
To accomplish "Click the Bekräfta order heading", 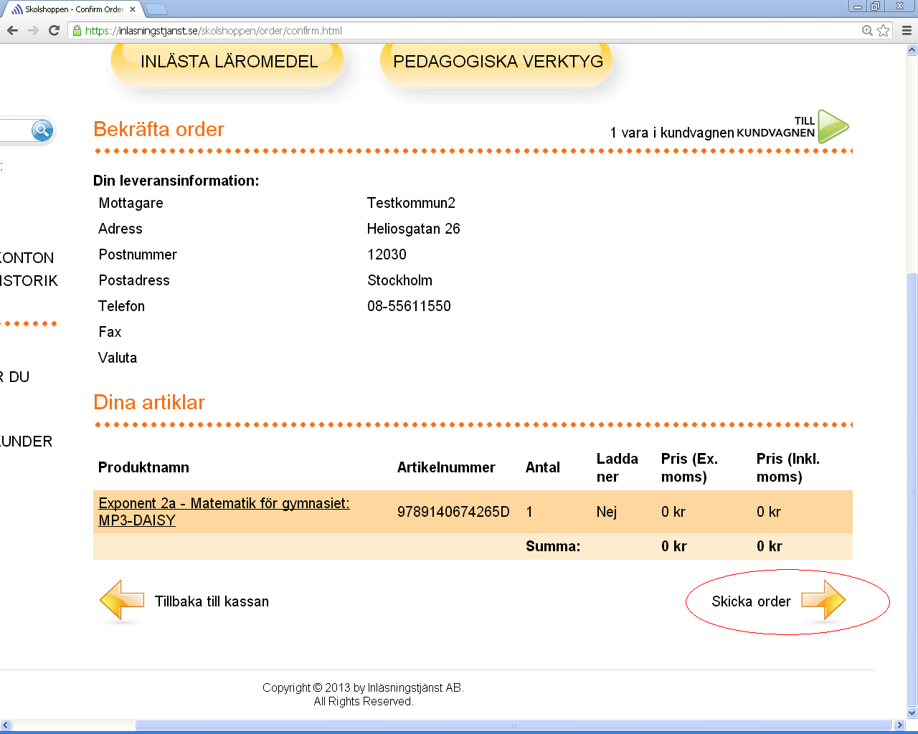I will 158,129.
